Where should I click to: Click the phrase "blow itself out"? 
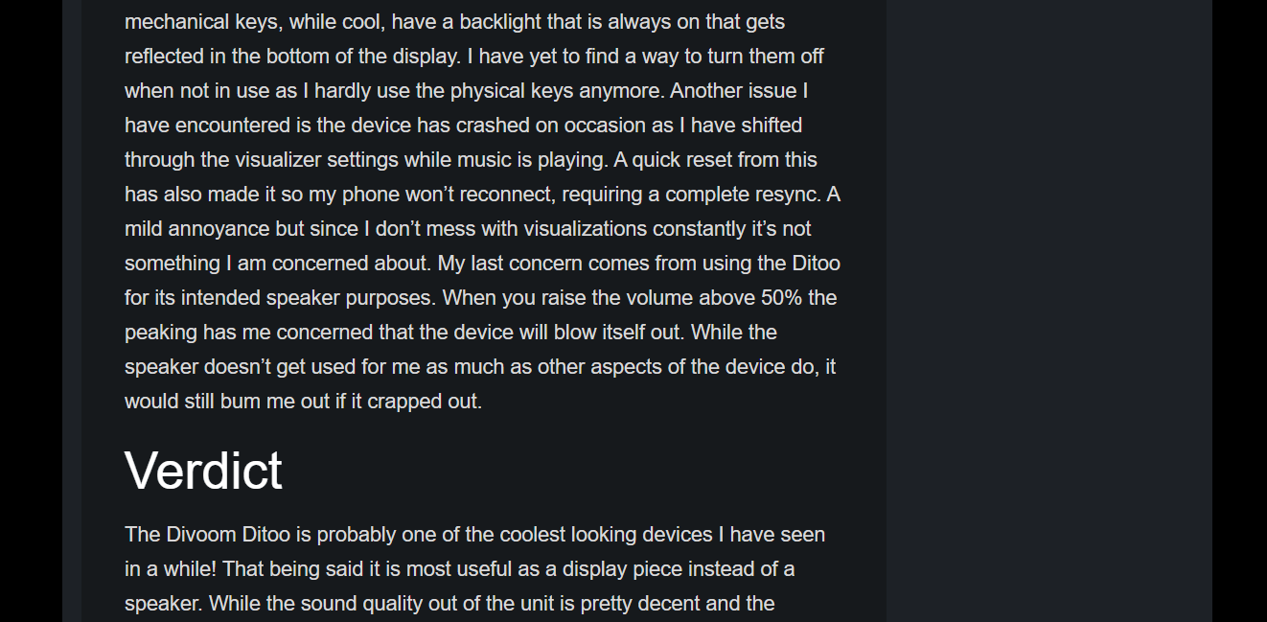(x=615, y=333)
